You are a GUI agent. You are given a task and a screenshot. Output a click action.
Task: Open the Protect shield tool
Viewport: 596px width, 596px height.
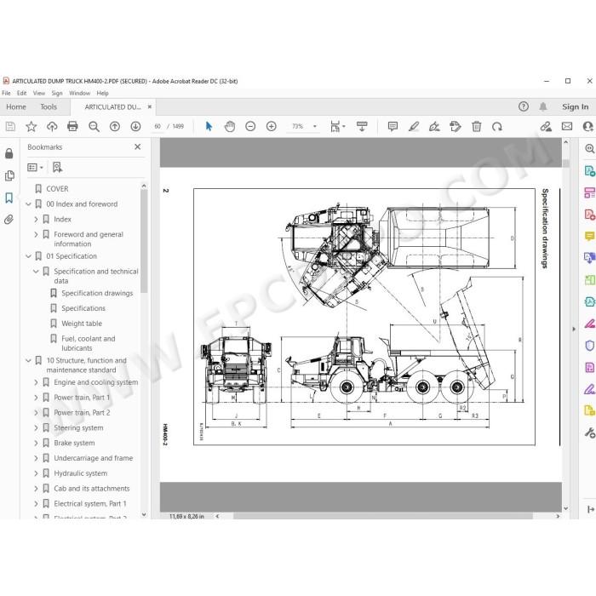click(x=589, y=346)
